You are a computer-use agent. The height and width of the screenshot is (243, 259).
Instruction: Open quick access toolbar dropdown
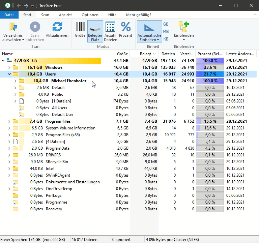click(32, 6)
